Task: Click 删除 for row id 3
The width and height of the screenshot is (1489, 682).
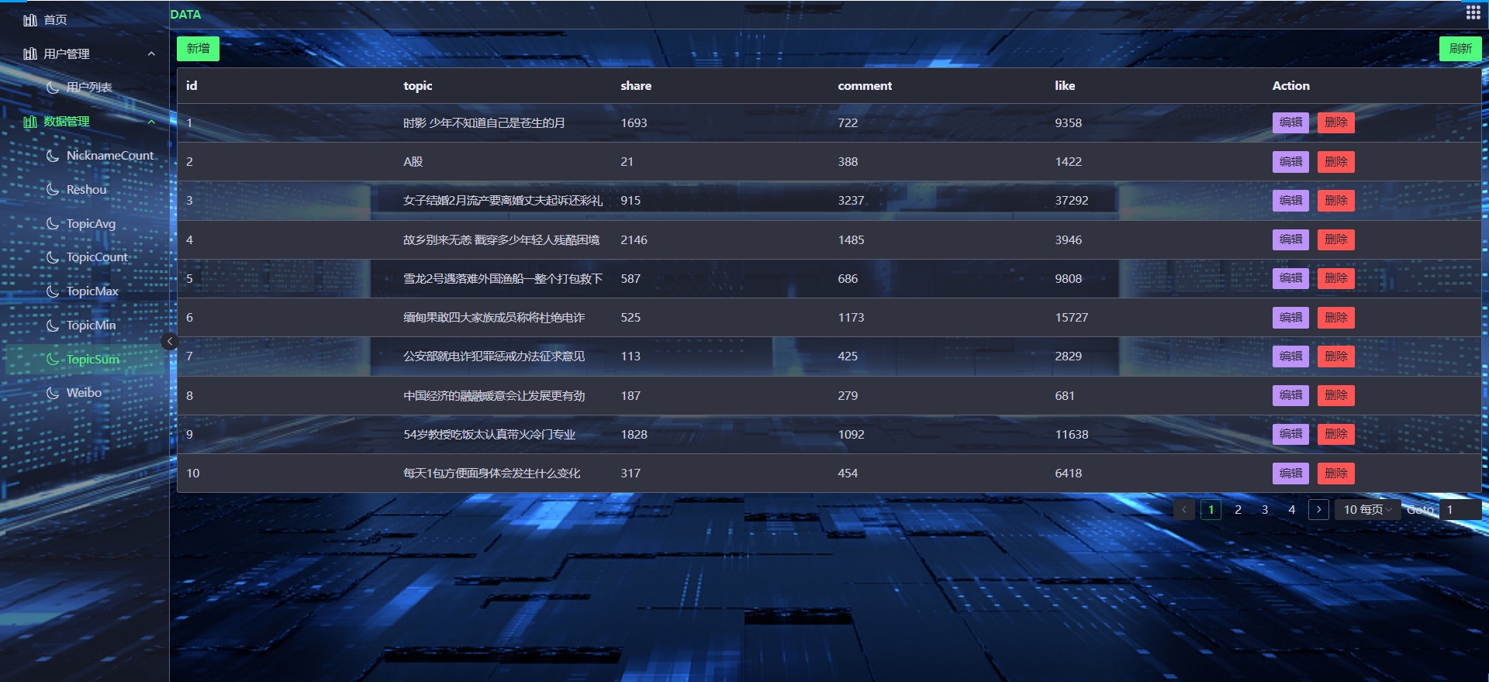Action: [x=1335, y=201]
